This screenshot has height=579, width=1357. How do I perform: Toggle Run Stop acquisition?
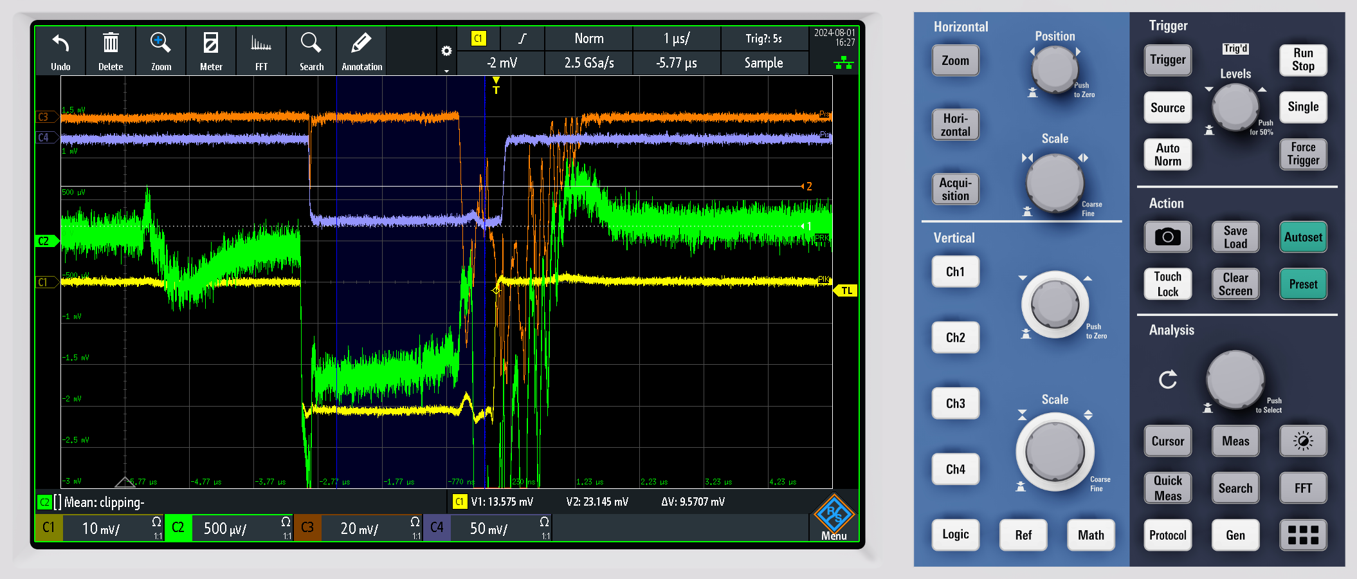[1303, 60]
